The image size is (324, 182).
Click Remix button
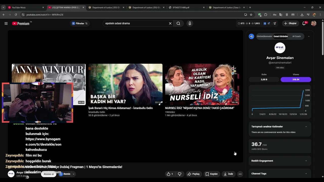coord(65,174)
